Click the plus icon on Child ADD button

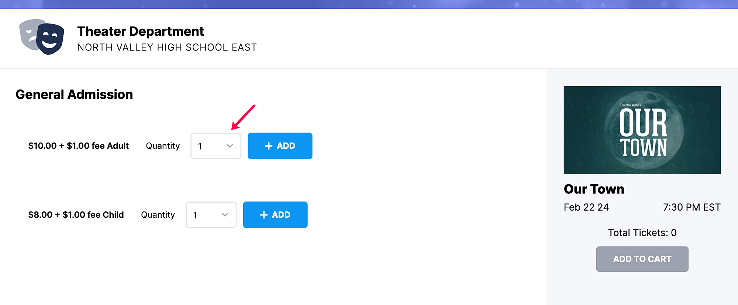click(264, 215)
